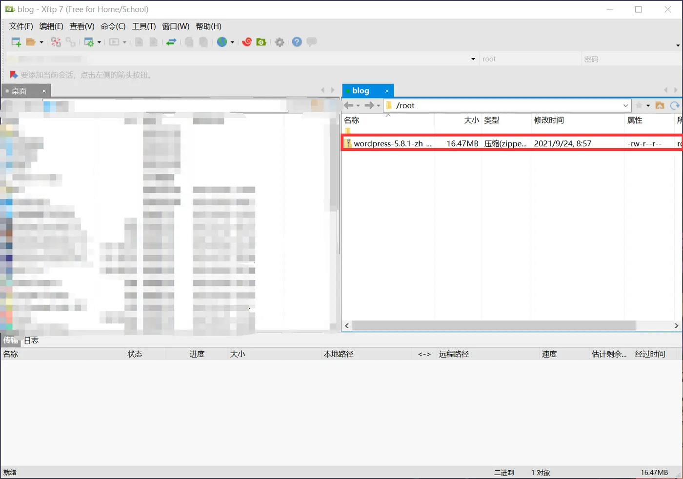Switch to the 桌面 local tab
The height and width of the screenshot is (479, 683).
[x=26, y=91]
